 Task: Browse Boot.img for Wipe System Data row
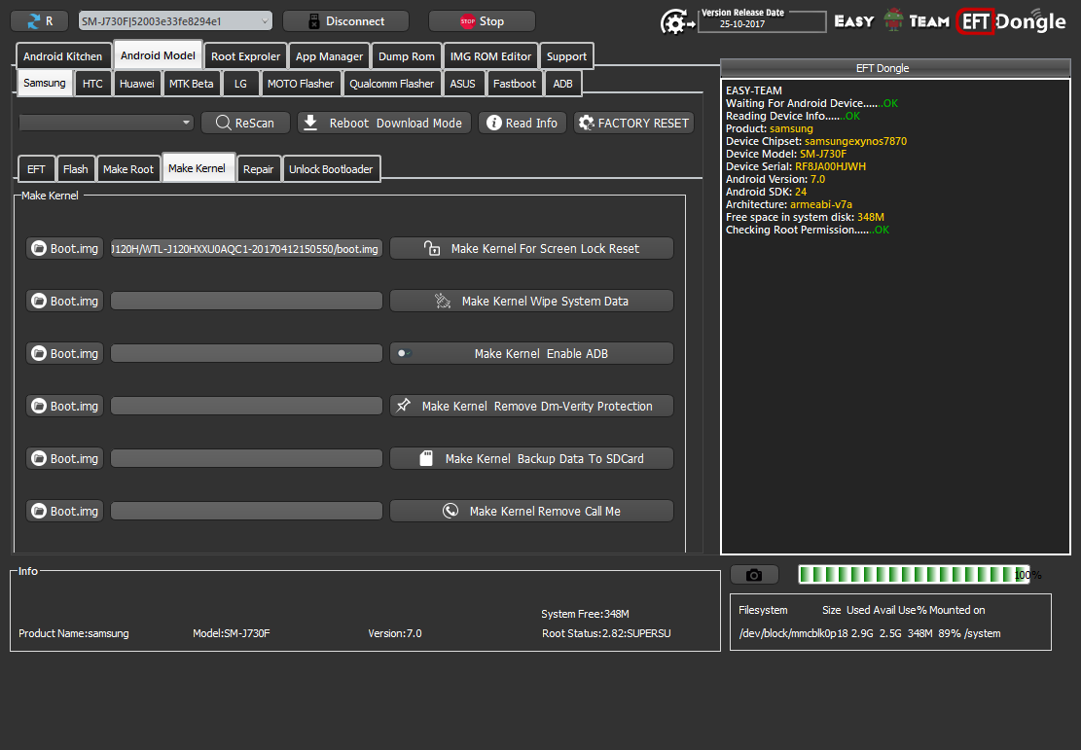(x=65, y=302)
